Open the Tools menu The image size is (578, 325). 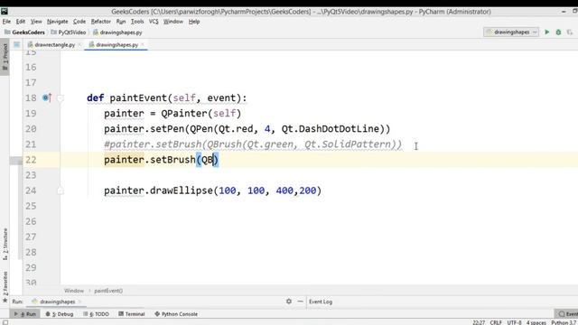click(137, 22)
